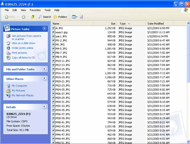190x144 pixels.
Task: Click Print pictures link
Action: (x=19, y=53)
